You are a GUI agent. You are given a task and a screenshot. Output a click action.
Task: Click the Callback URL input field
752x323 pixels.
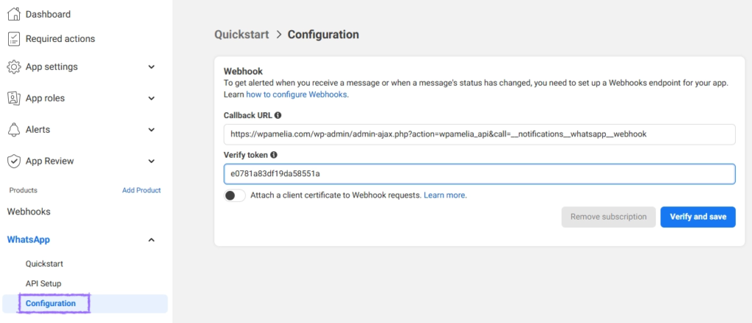[x=479, y=134]
